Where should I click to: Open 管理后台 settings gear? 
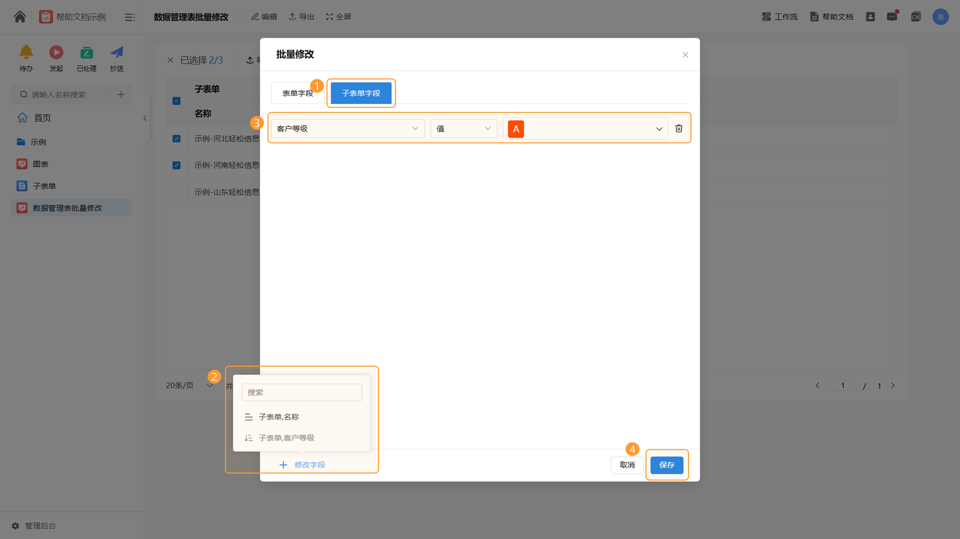34,526
